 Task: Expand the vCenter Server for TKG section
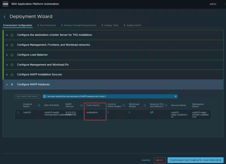coord(7,35)
